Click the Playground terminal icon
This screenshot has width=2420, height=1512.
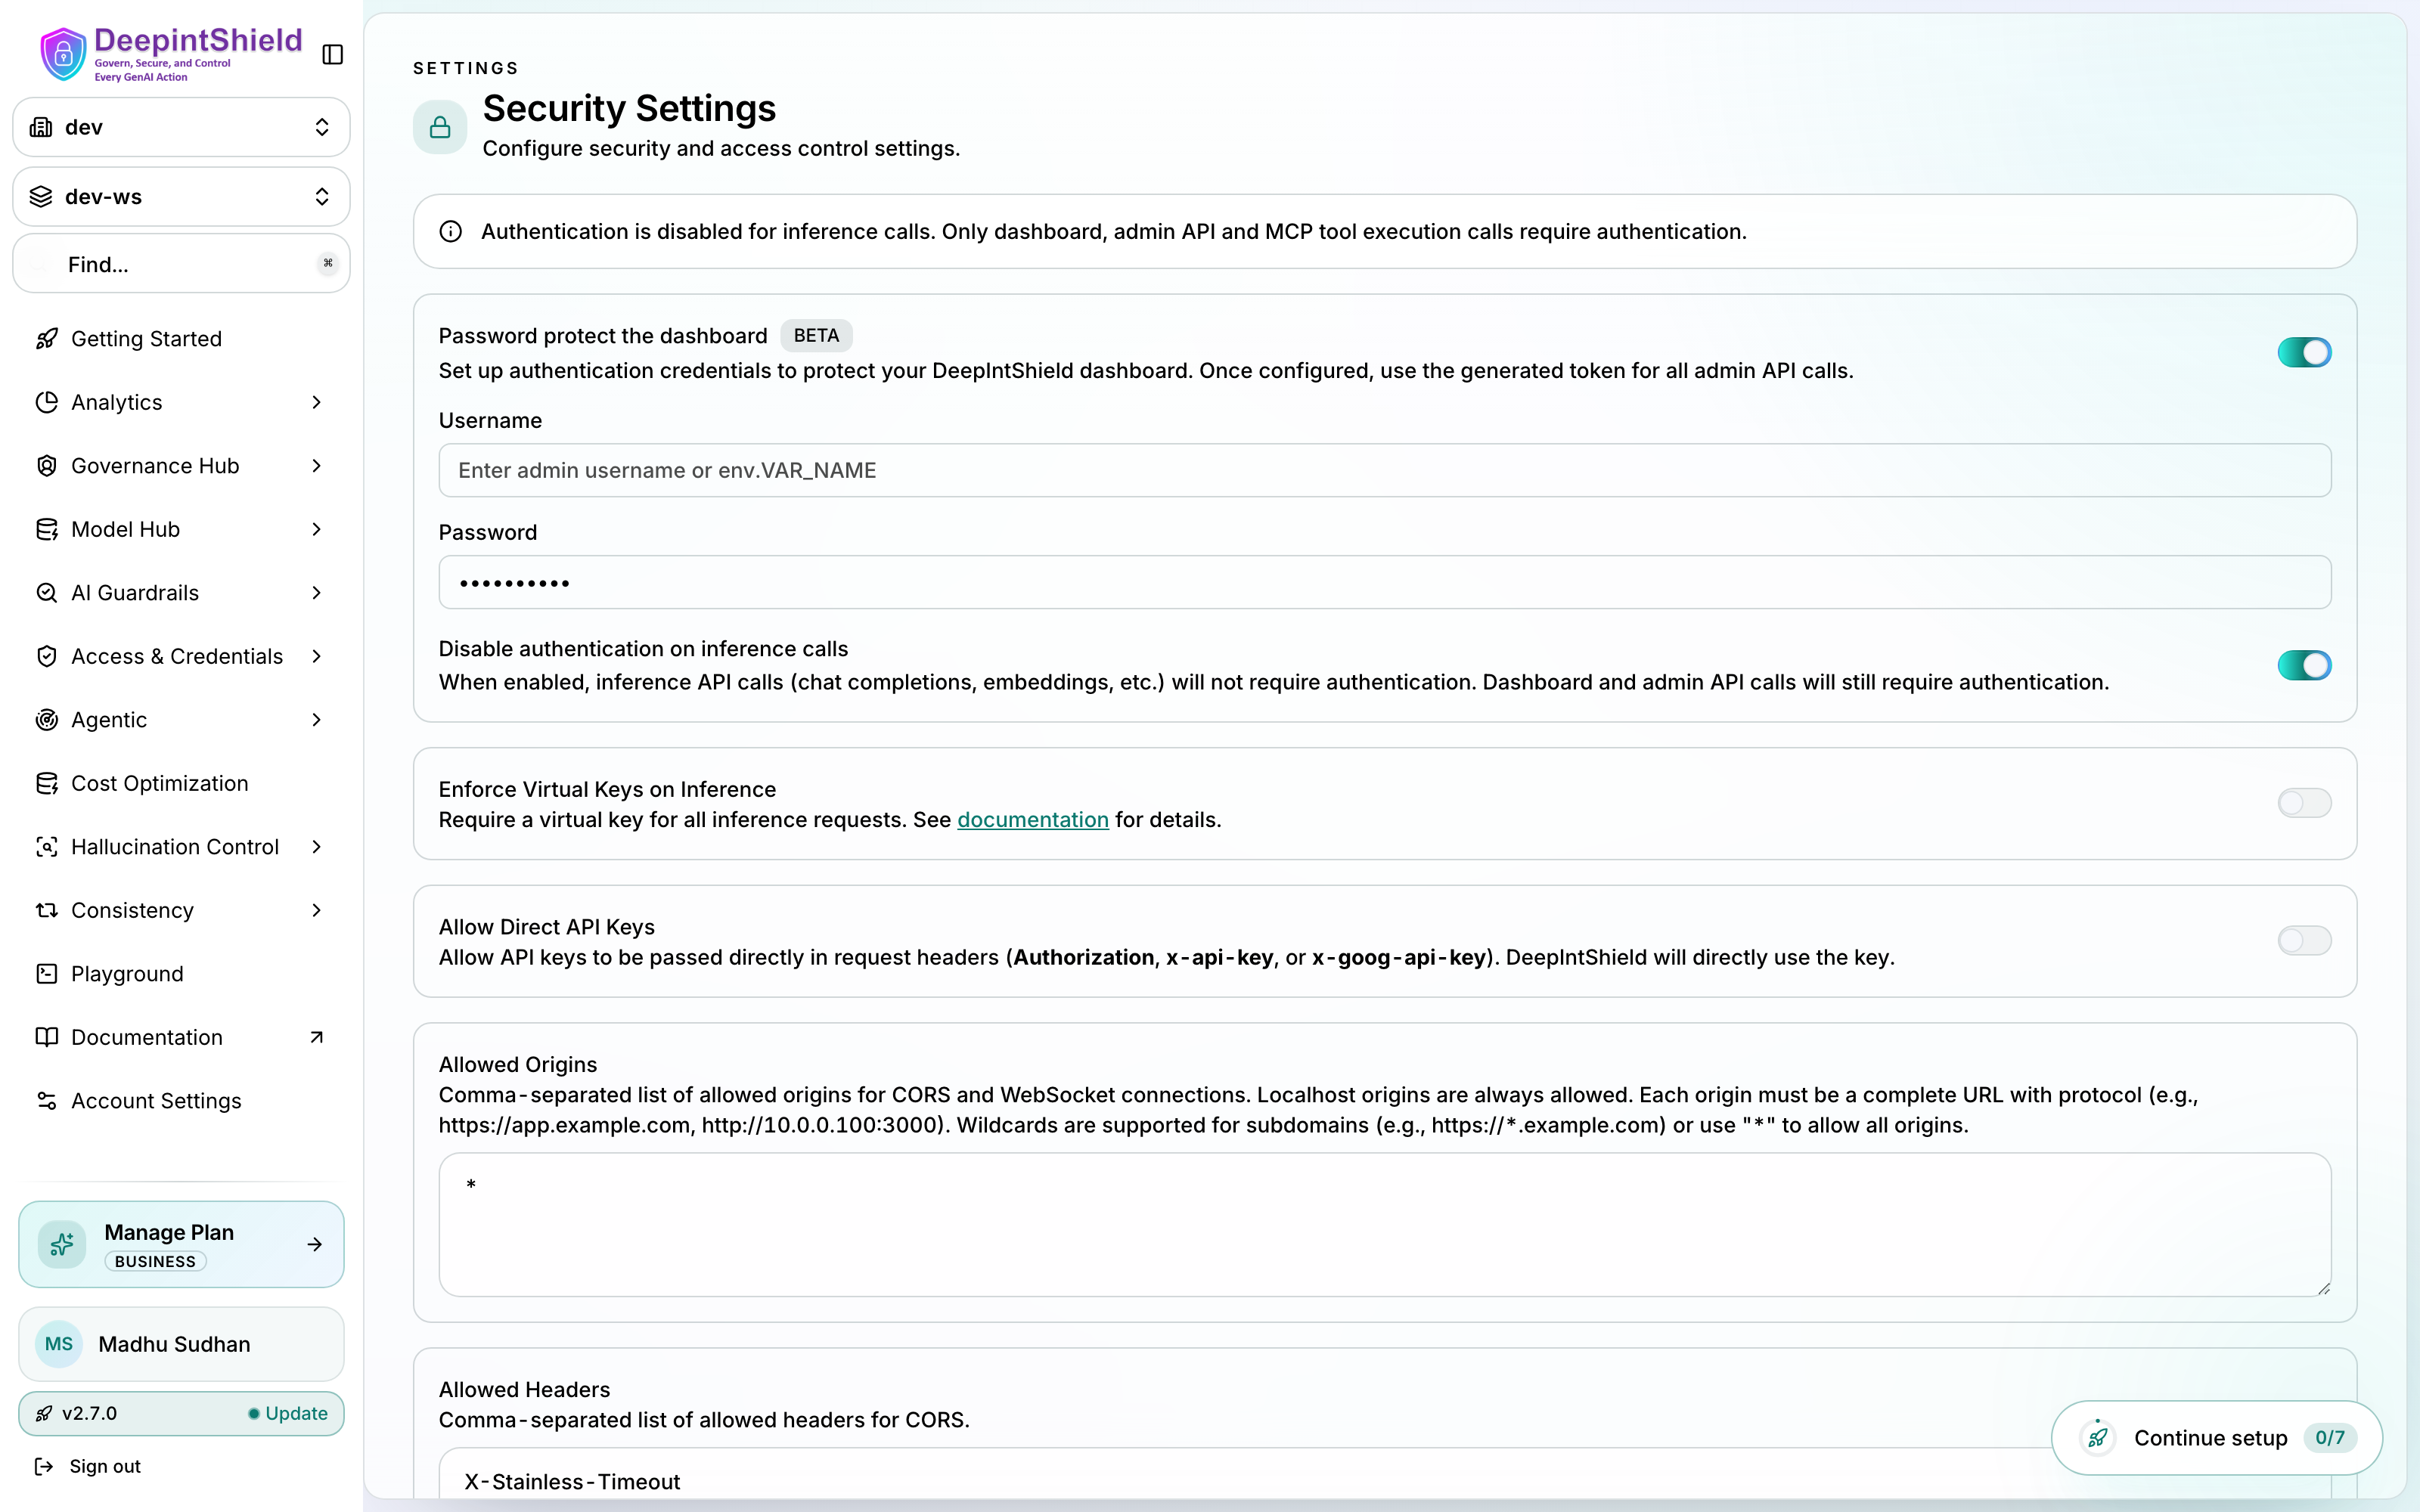click(x=46, y=974)
